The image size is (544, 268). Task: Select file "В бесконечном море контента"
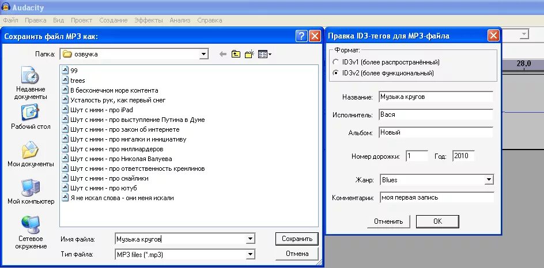[110, 90]
